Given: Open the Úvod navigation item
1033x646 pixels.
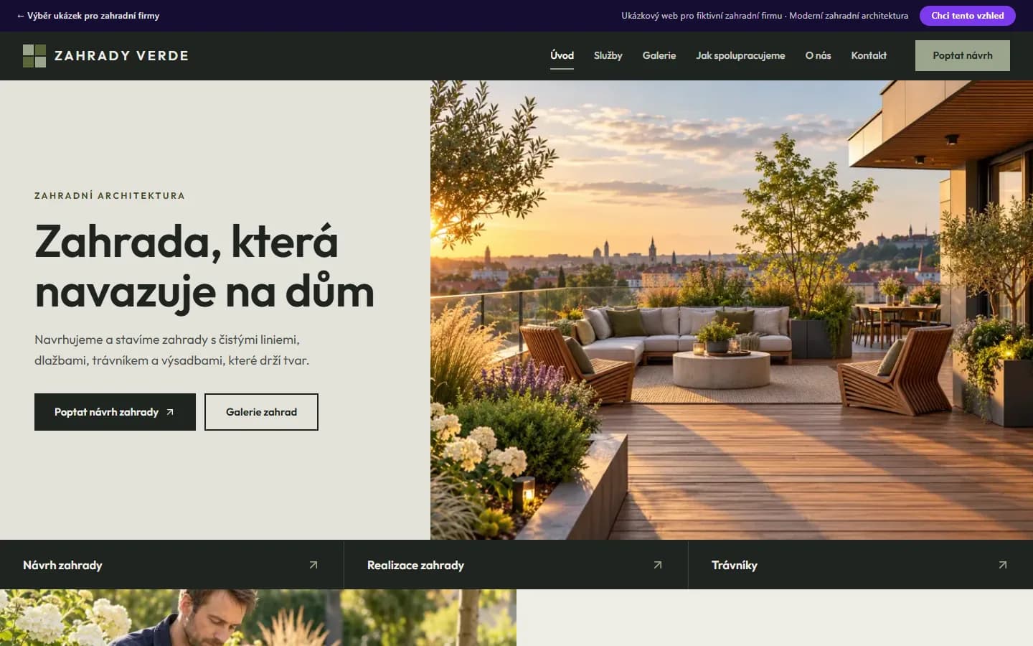Looking at the screenshot, I should [562, 55].
